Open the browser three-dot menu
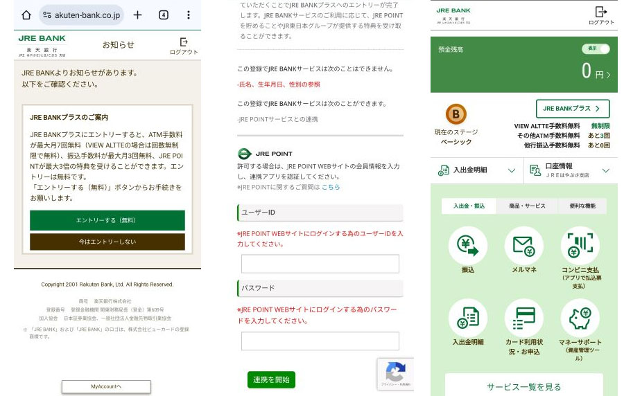The width and height of the screenshot is (624, 396). point(188,15)
